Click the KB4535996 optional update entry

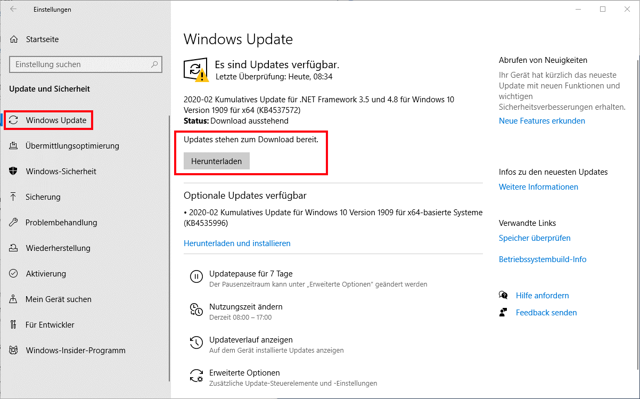click(x=333, y=217)
